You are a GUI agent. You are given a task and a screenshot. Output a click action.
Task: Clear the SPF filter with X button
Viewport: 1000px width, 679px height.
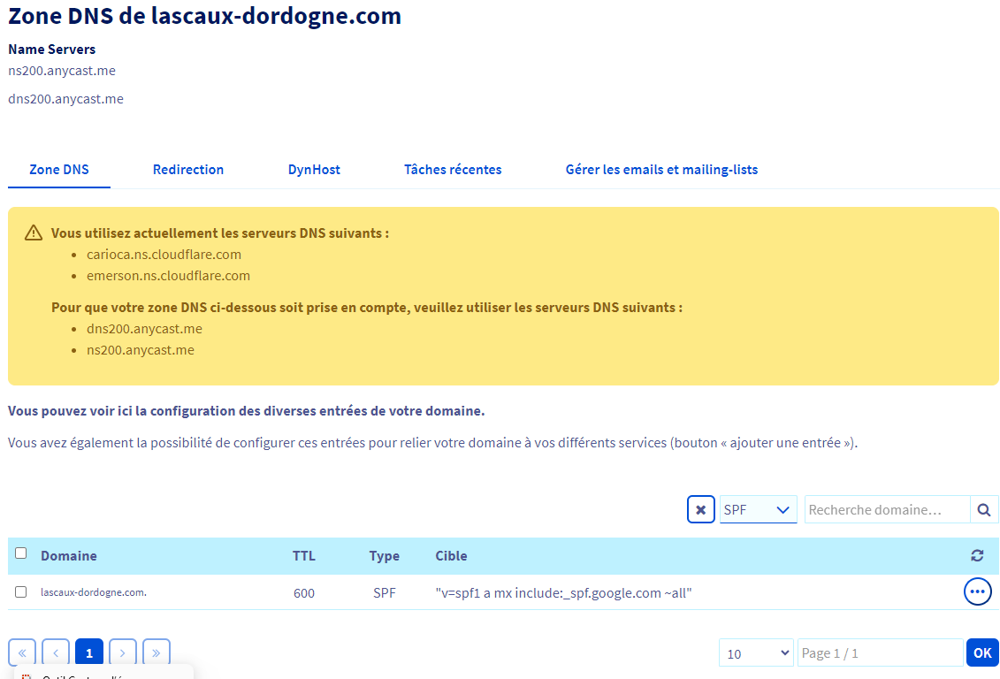coord(700,509)
